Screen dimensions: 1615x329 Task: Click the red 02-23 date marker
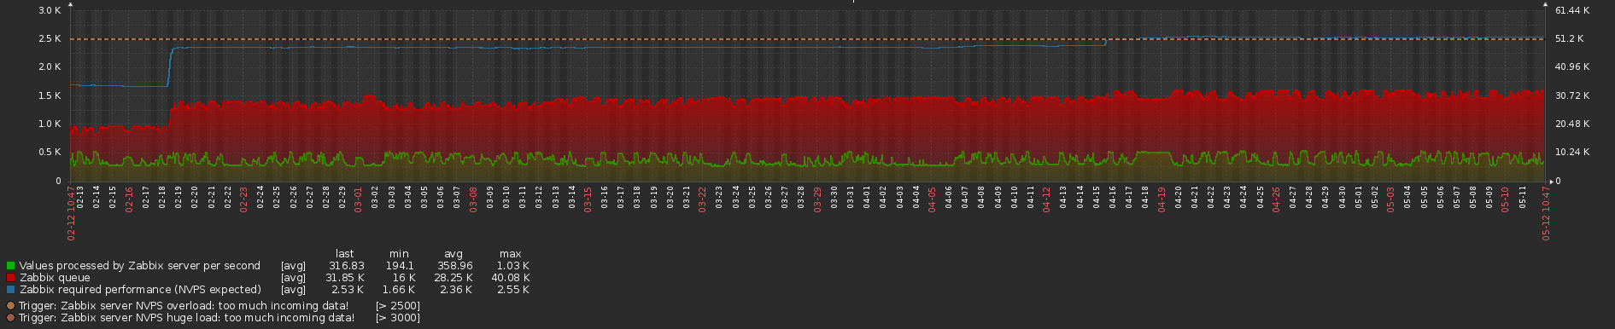pyautogui.click(x=244, y=199)
